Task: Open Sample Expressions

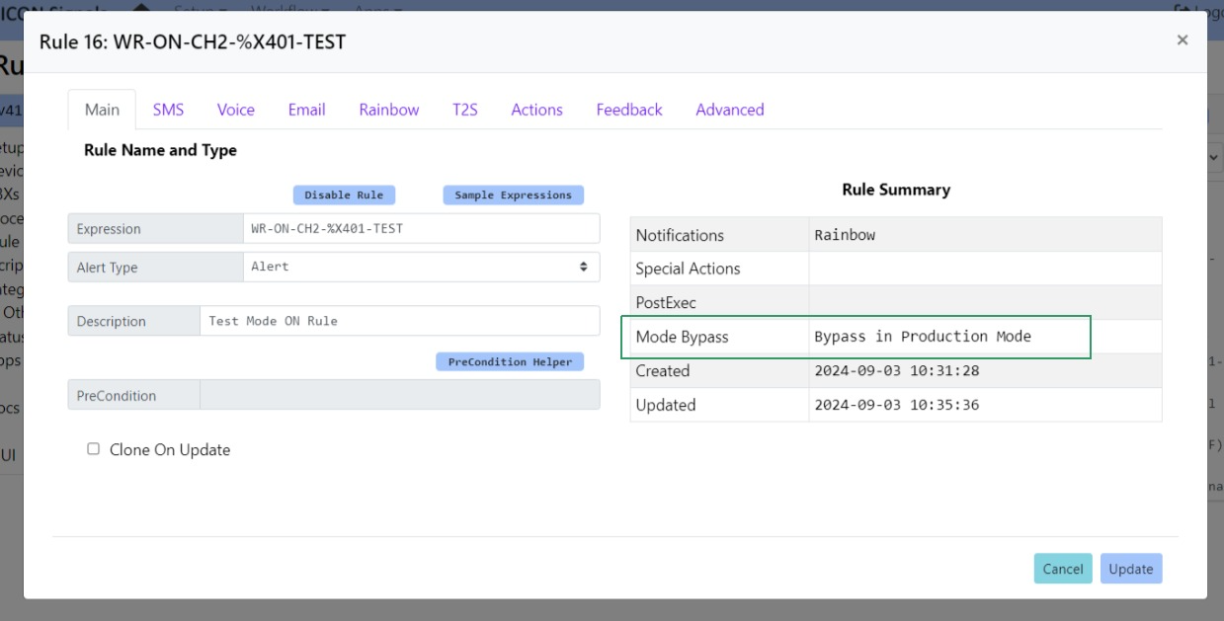Action: 513,194
